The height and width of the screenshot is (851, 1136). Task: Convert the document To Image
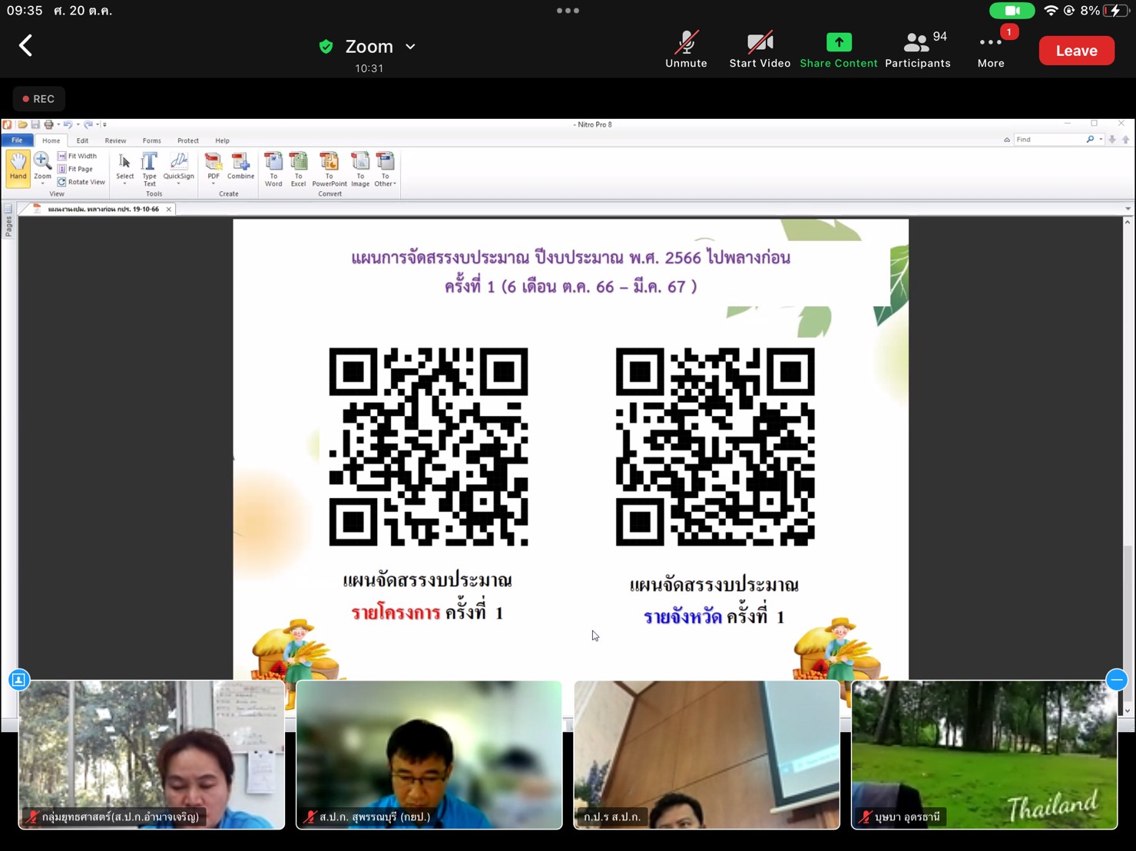360,169
